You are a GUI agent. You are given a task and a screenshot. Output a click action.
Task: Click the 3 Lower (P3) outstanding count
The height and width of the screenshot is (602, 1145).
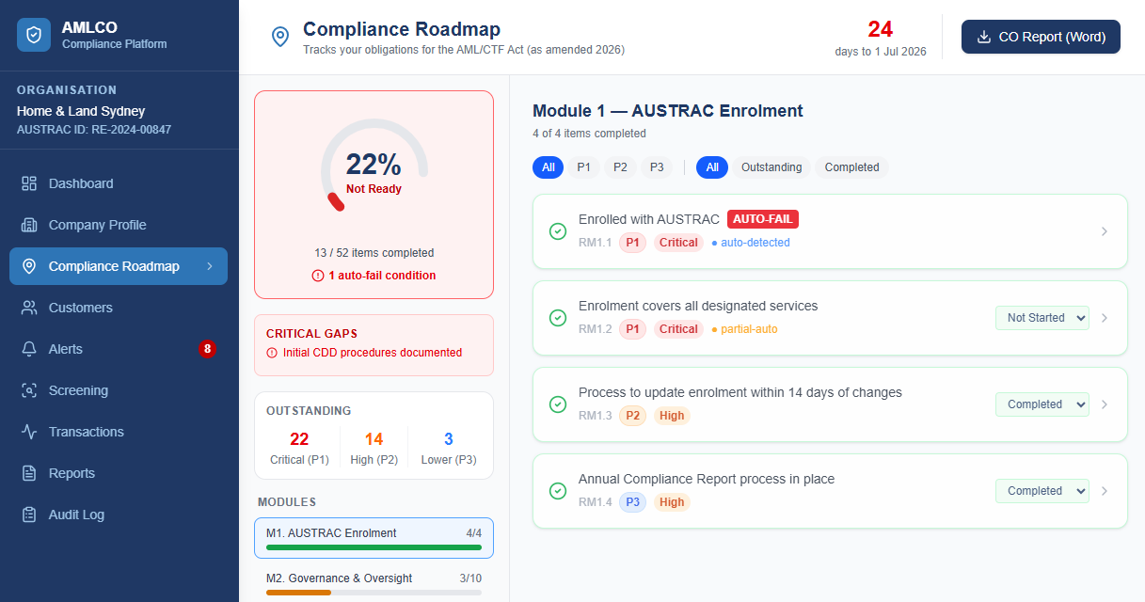(448, 447)
